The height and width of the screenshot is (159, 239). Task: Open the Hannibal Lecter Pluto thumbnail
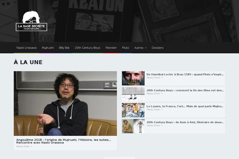point(133,78)
